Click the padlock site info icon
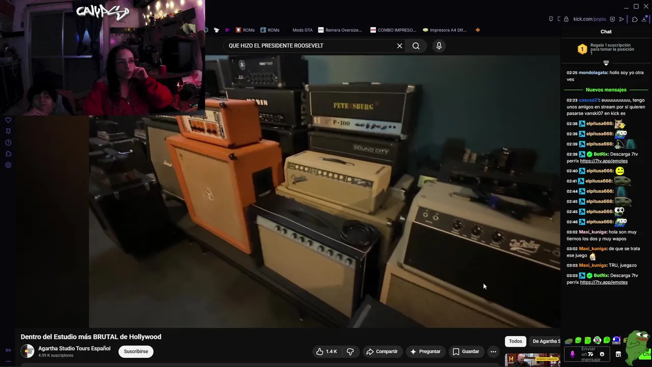Viewport: 652px width, 367px height. [566, 19]
